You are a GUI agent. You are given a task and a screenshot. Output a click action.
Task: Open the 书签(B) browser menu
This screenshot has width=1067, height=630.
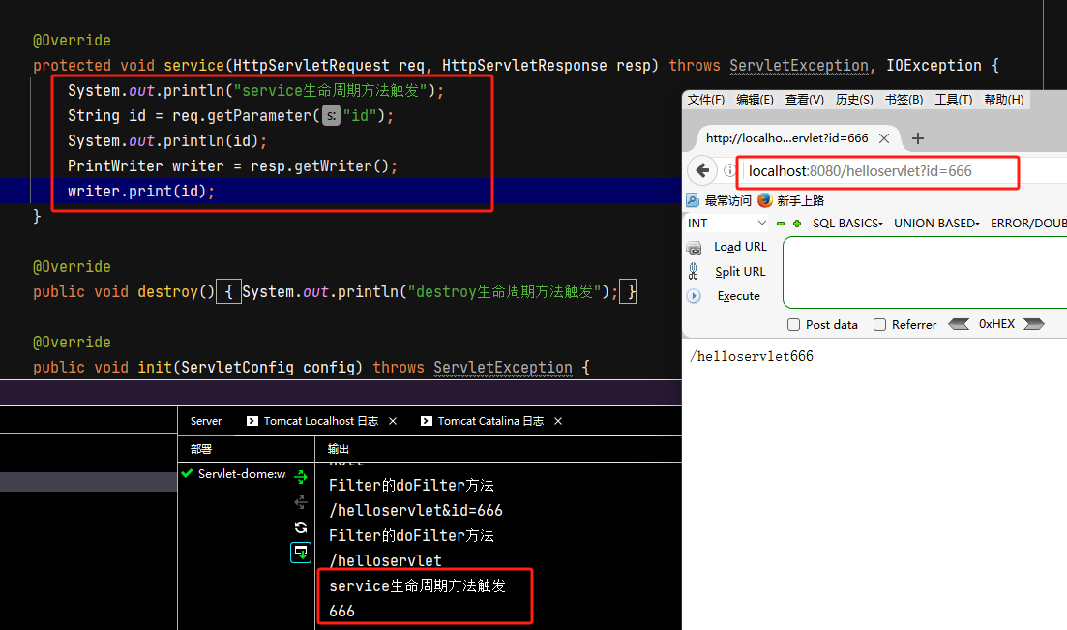click(x=904, y=100)
